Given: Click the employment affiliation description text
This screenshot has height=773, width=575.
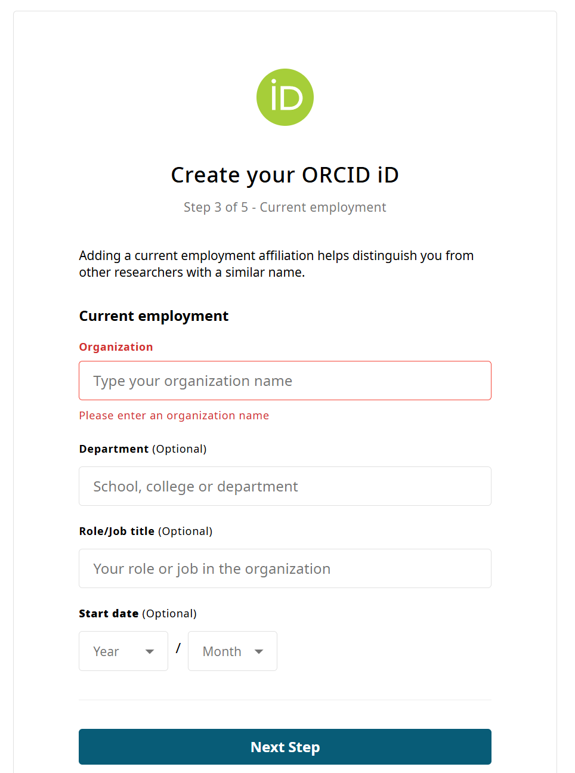Looking at the screenshot, I should pyautogui.click(x=276, y=264).
